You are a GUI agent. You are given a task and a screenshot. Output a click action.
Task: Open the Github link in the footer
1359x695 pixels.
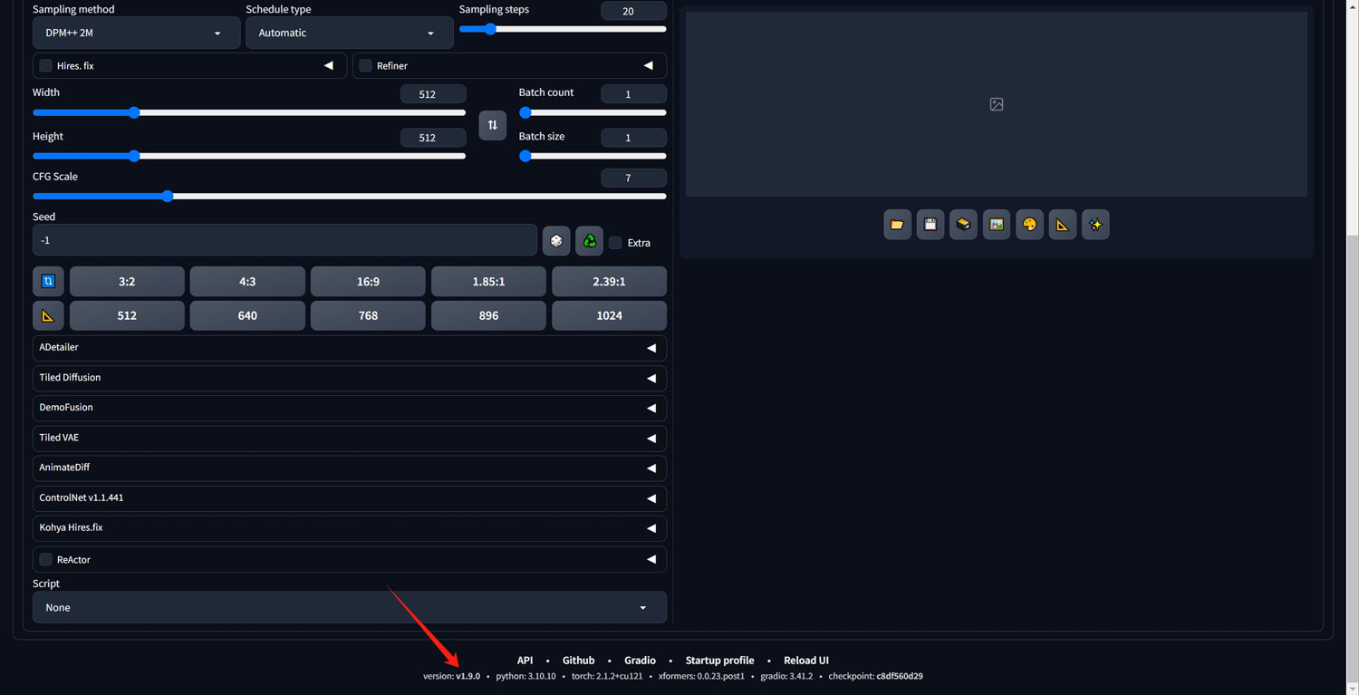[578, 660]
